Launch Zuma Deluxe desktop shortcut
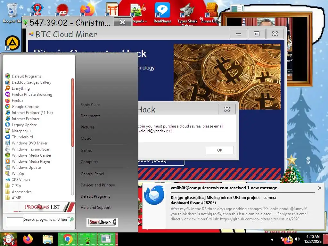Screen dimensions: 328x246 [x=211, y=13]
